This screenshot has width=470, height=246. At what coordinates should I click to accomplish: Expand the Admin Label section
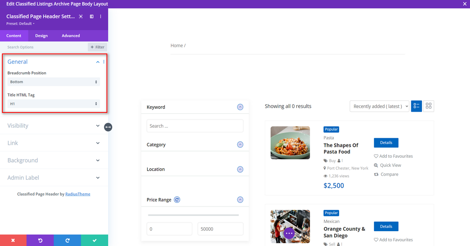click(54, 177)
